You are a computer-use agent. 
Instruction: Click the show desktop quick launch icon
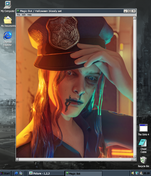click(x=21, y=173)
